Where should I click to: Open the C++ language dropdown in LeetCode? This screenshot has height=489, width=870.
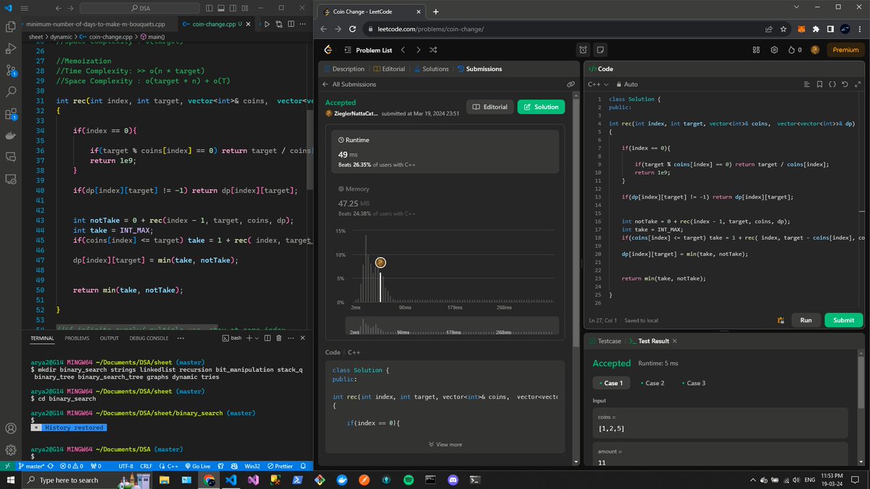597,84
